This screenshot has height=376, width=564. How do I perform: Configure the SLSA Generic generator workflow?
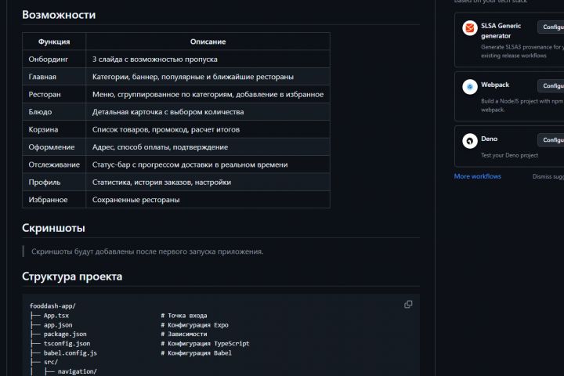coord(551,27)
